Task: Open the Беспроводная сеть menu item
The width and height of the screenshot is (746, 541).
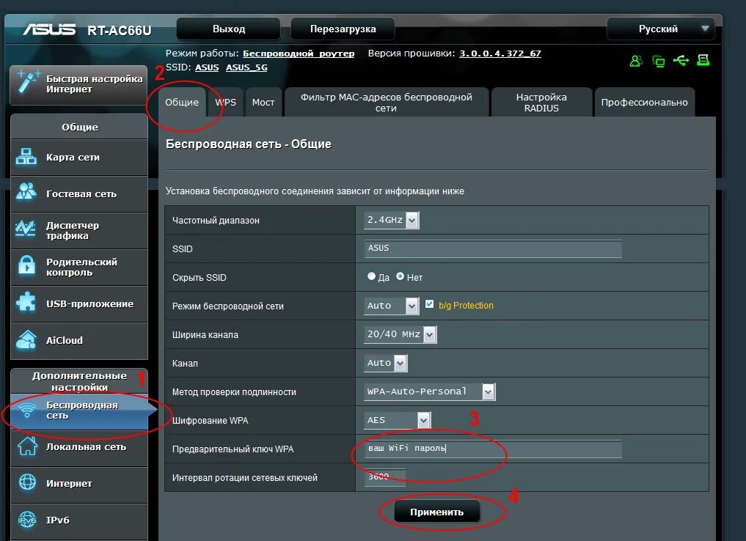Action: pyautogui.click(x=79, y=411)
